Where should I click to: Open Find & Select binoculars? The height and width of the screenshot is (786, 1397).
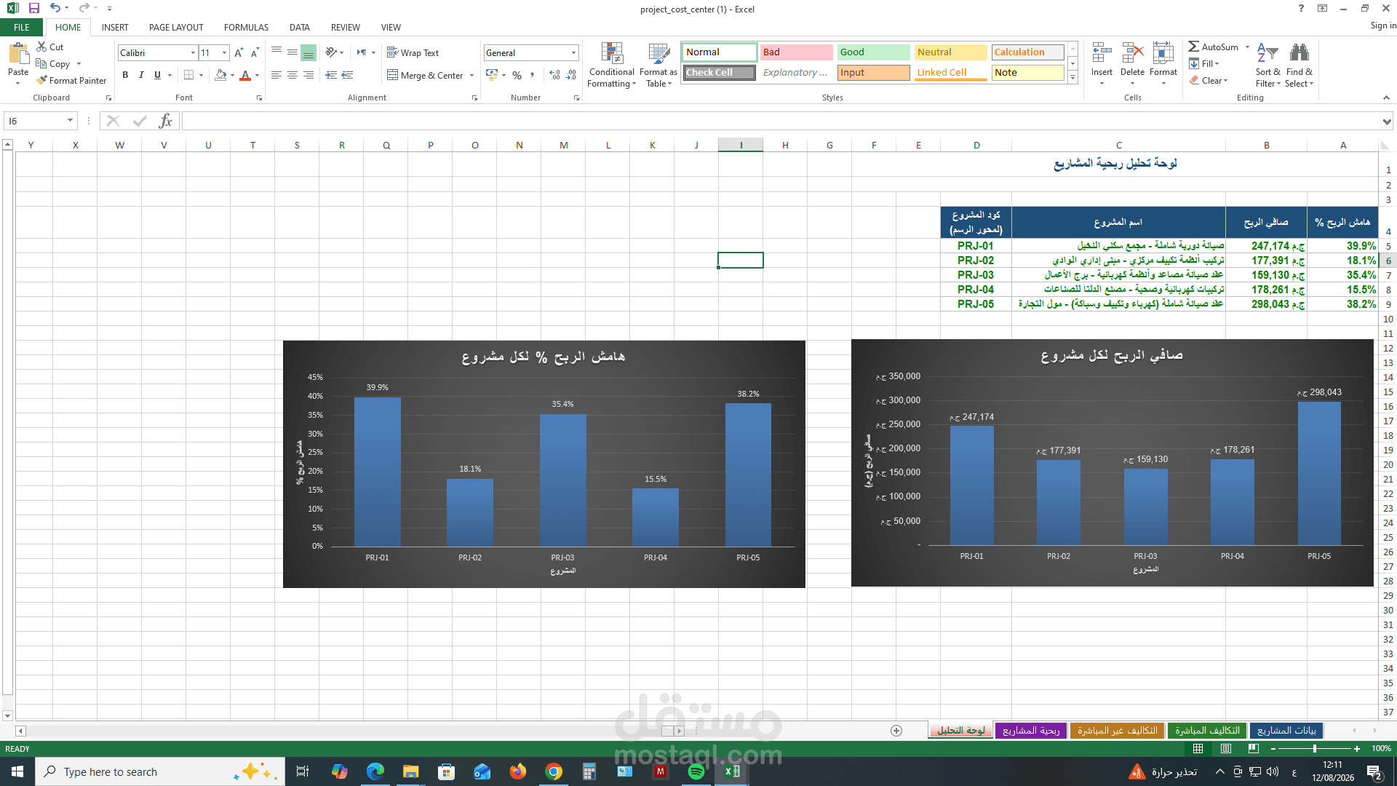pos(1299,65)
